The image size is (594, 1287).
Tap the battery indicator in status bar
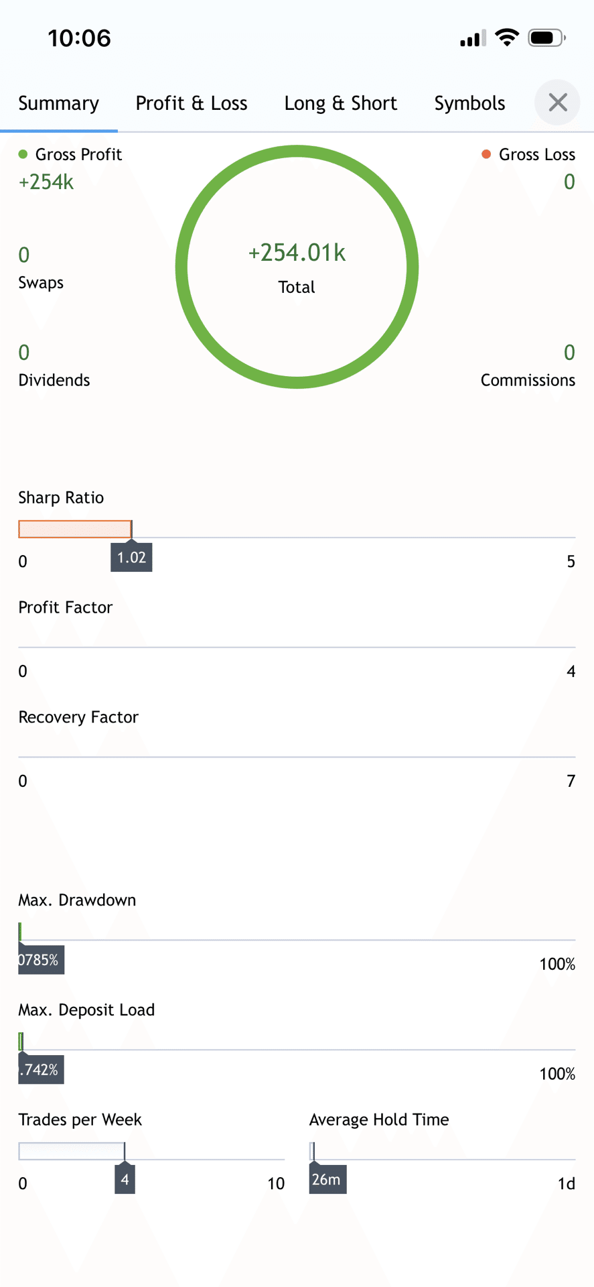point(547,38)
